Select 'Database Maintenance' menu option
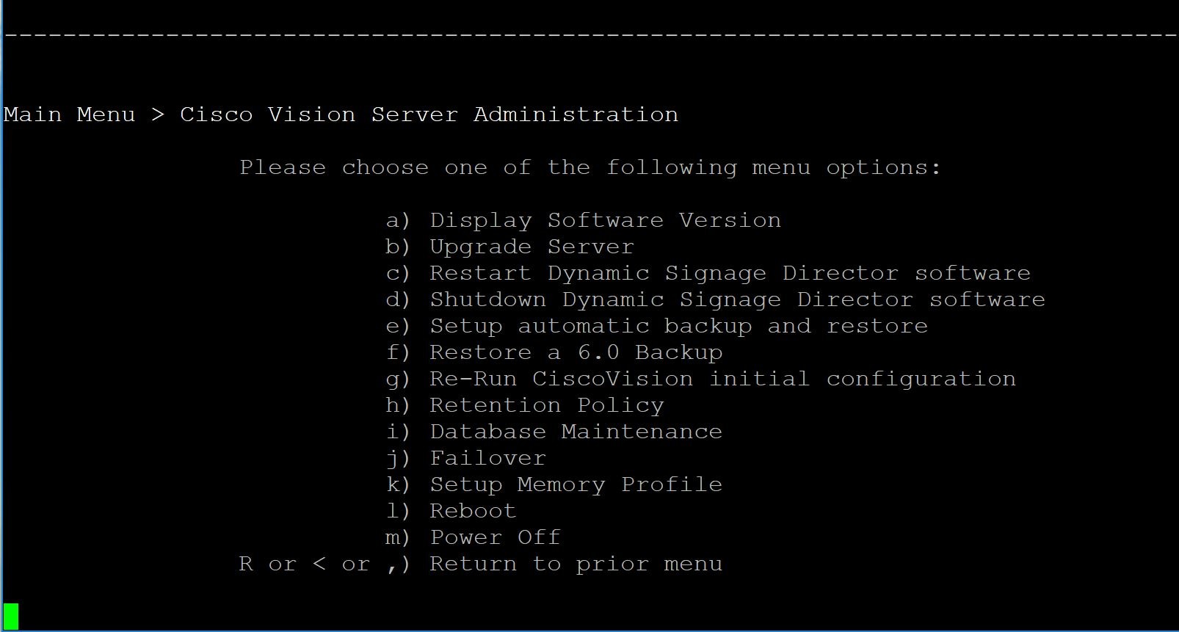 pos(554,432)
